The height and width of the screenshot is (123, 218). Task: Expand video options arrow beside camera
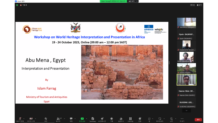[35, 119]
